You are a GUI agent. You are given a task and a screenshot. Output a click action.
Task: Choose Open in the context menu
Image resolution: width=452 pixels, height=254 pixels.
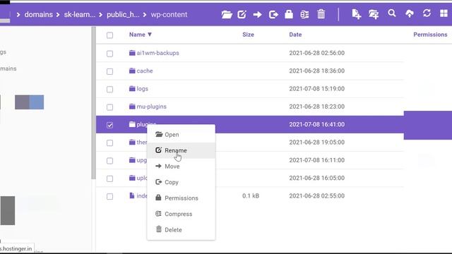(181, 135)
